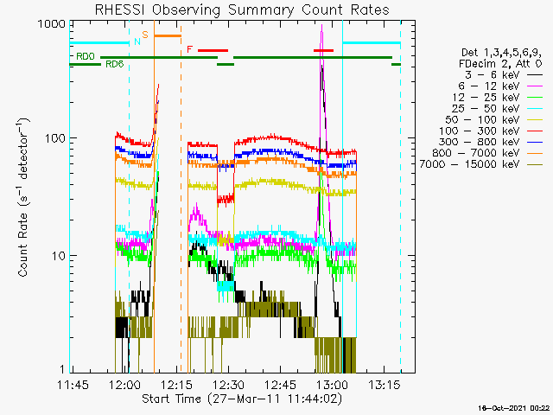
Task: Select the '7000 - 15000 keV' legend label
Action: point(470,164)
